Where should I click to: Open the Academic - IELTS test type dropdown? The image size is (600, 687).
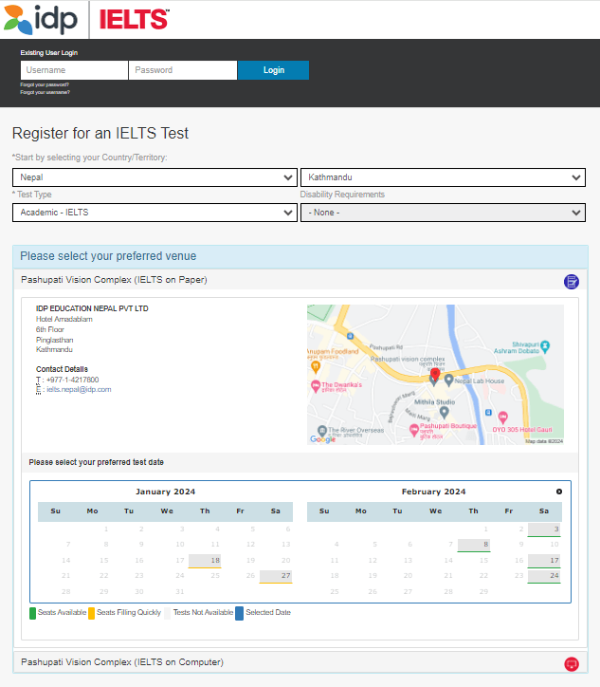pos(155,213)
